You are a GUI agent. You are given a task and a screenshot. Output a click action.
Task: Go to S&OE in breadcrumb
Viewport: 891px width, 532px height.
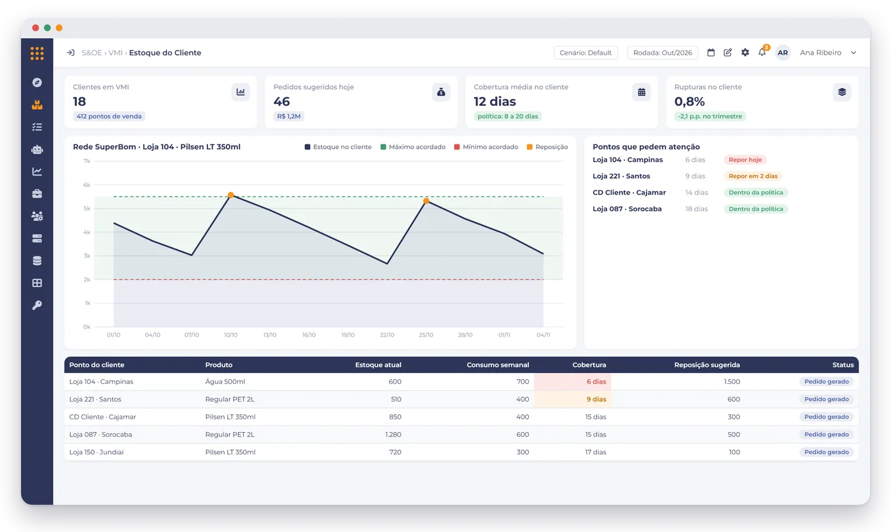coord(92,53)
